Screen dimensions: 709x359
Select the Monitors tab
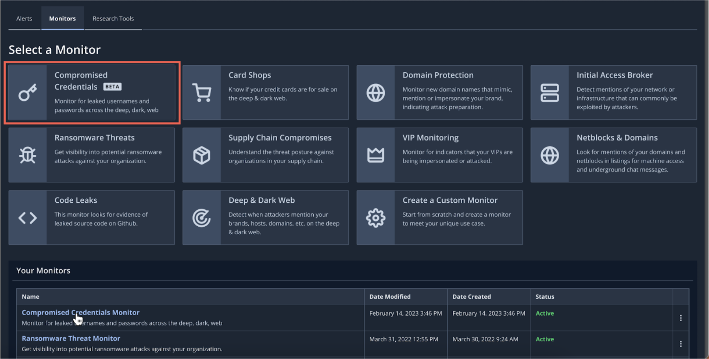62,19
